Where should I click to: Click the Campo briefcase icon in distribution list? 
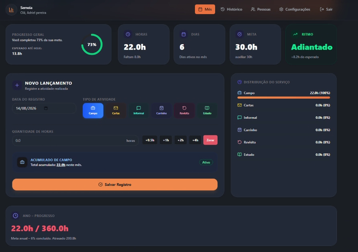tap(239, 93)
